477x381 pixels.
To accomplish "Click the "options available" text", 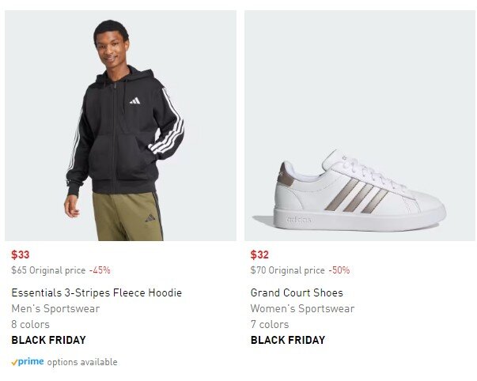I will 82,362.
